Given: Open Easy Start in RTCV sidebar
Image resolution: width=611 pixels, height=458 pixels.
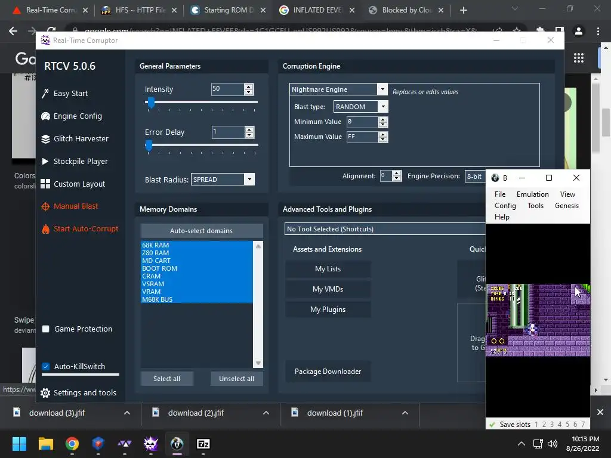Looking at the screenshot, I should click(x=64, y=94).
